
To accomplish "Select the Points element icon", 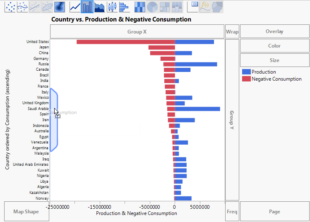I will pos(10,6).
